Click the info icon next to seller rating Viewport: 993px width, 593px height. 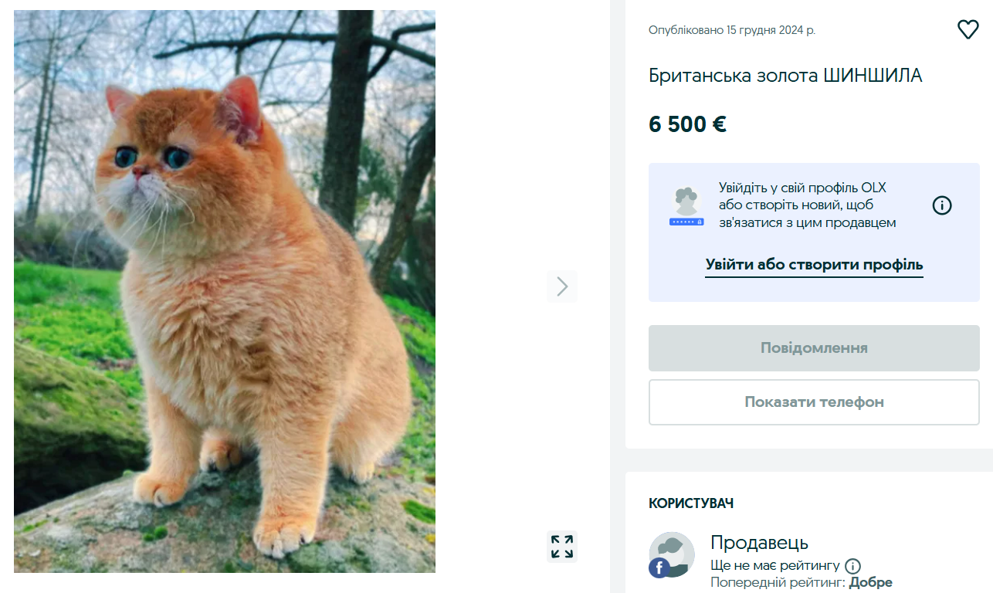(x=854, y=565)
